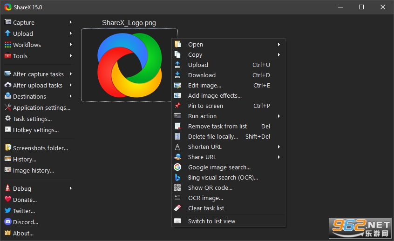The width and height of the screenshot is (394, 241).
Task: Minimize the ShareX window
Action: tap(340, 7)
